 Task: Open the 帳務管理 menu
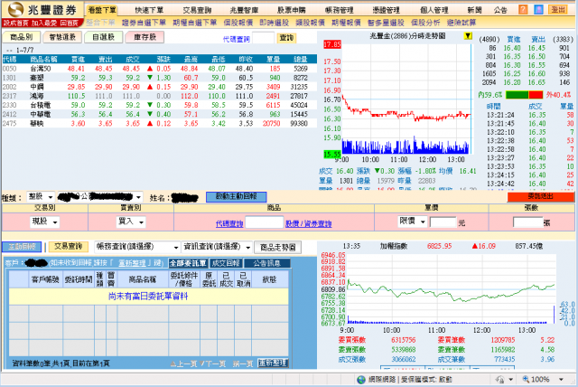point(340,10)
